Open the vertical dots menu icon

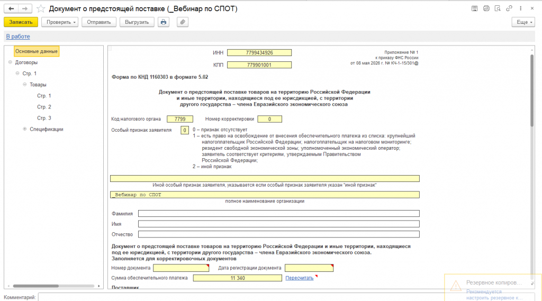pos(521,8)
